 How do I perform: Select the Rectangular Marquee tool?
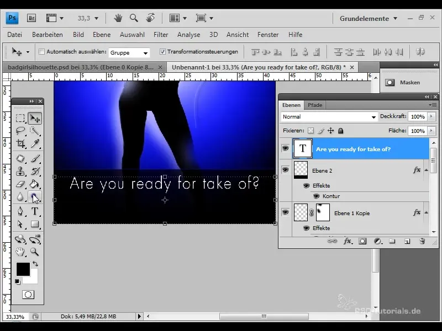(20, 118)
